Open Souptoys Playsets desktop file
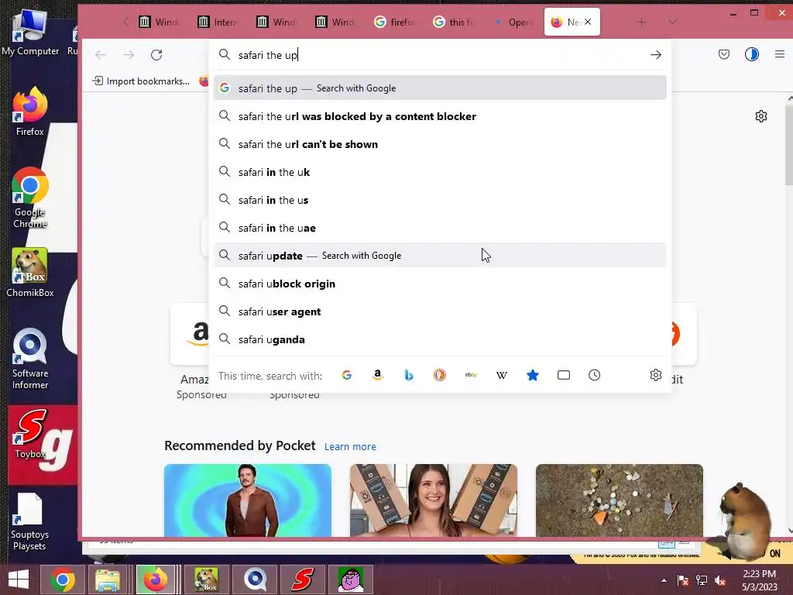793x595 pixels. click(29, 521)
